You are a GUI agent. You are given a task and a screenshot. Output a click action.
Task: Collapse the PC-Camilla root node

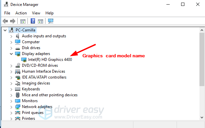pos(5,30)
